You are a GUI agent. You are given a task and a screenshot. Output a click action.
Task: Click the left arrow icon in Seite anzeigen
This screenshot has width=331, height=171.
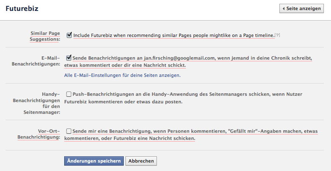tap(284, 8)
